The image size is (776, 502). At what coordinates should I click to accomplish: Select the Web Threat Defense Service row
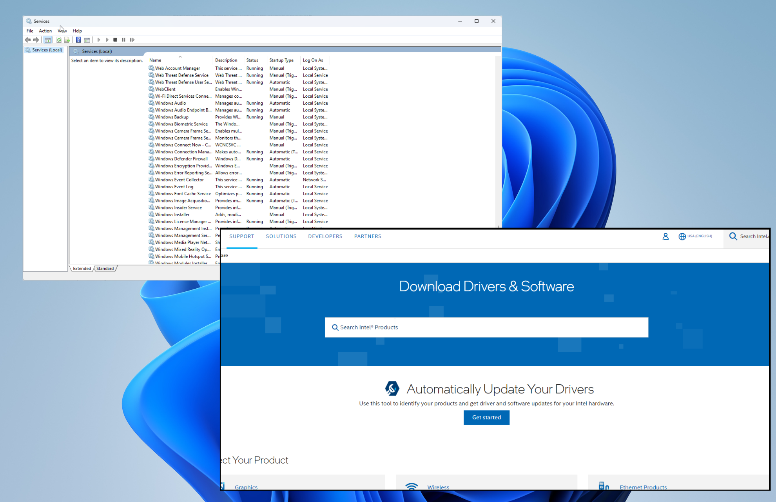pyautogui.click(x=239, y=75)
